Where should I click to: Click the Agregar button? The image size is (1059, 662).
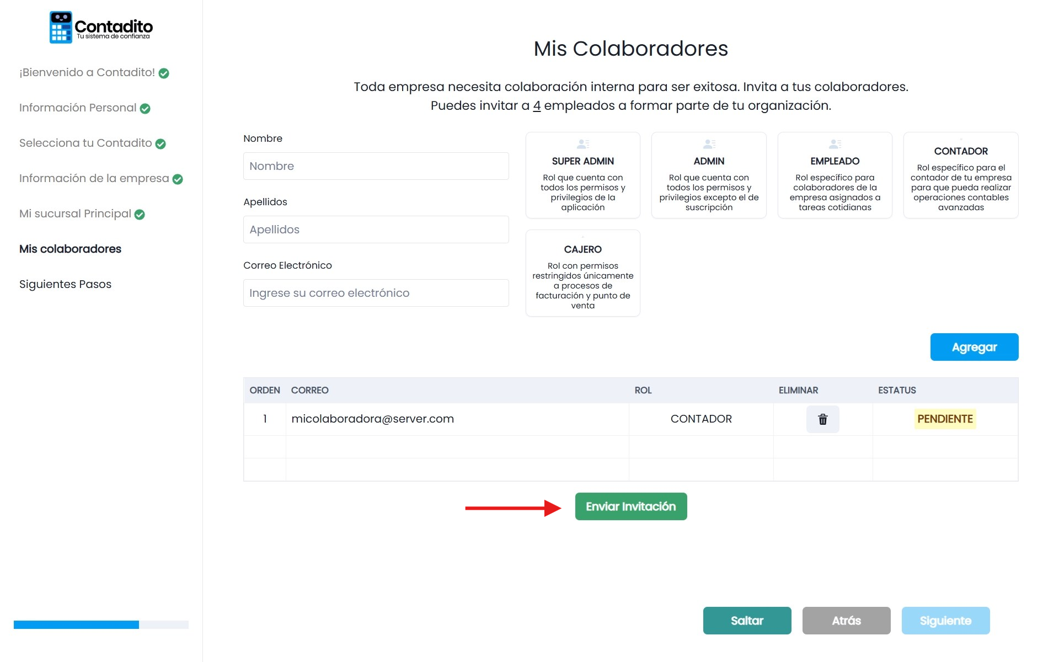974,347
